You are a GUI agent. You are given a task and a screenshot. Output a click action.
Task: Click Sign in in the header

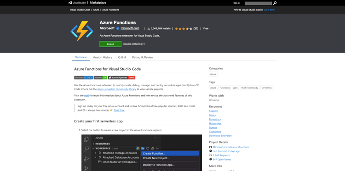(x=236, y=3)
